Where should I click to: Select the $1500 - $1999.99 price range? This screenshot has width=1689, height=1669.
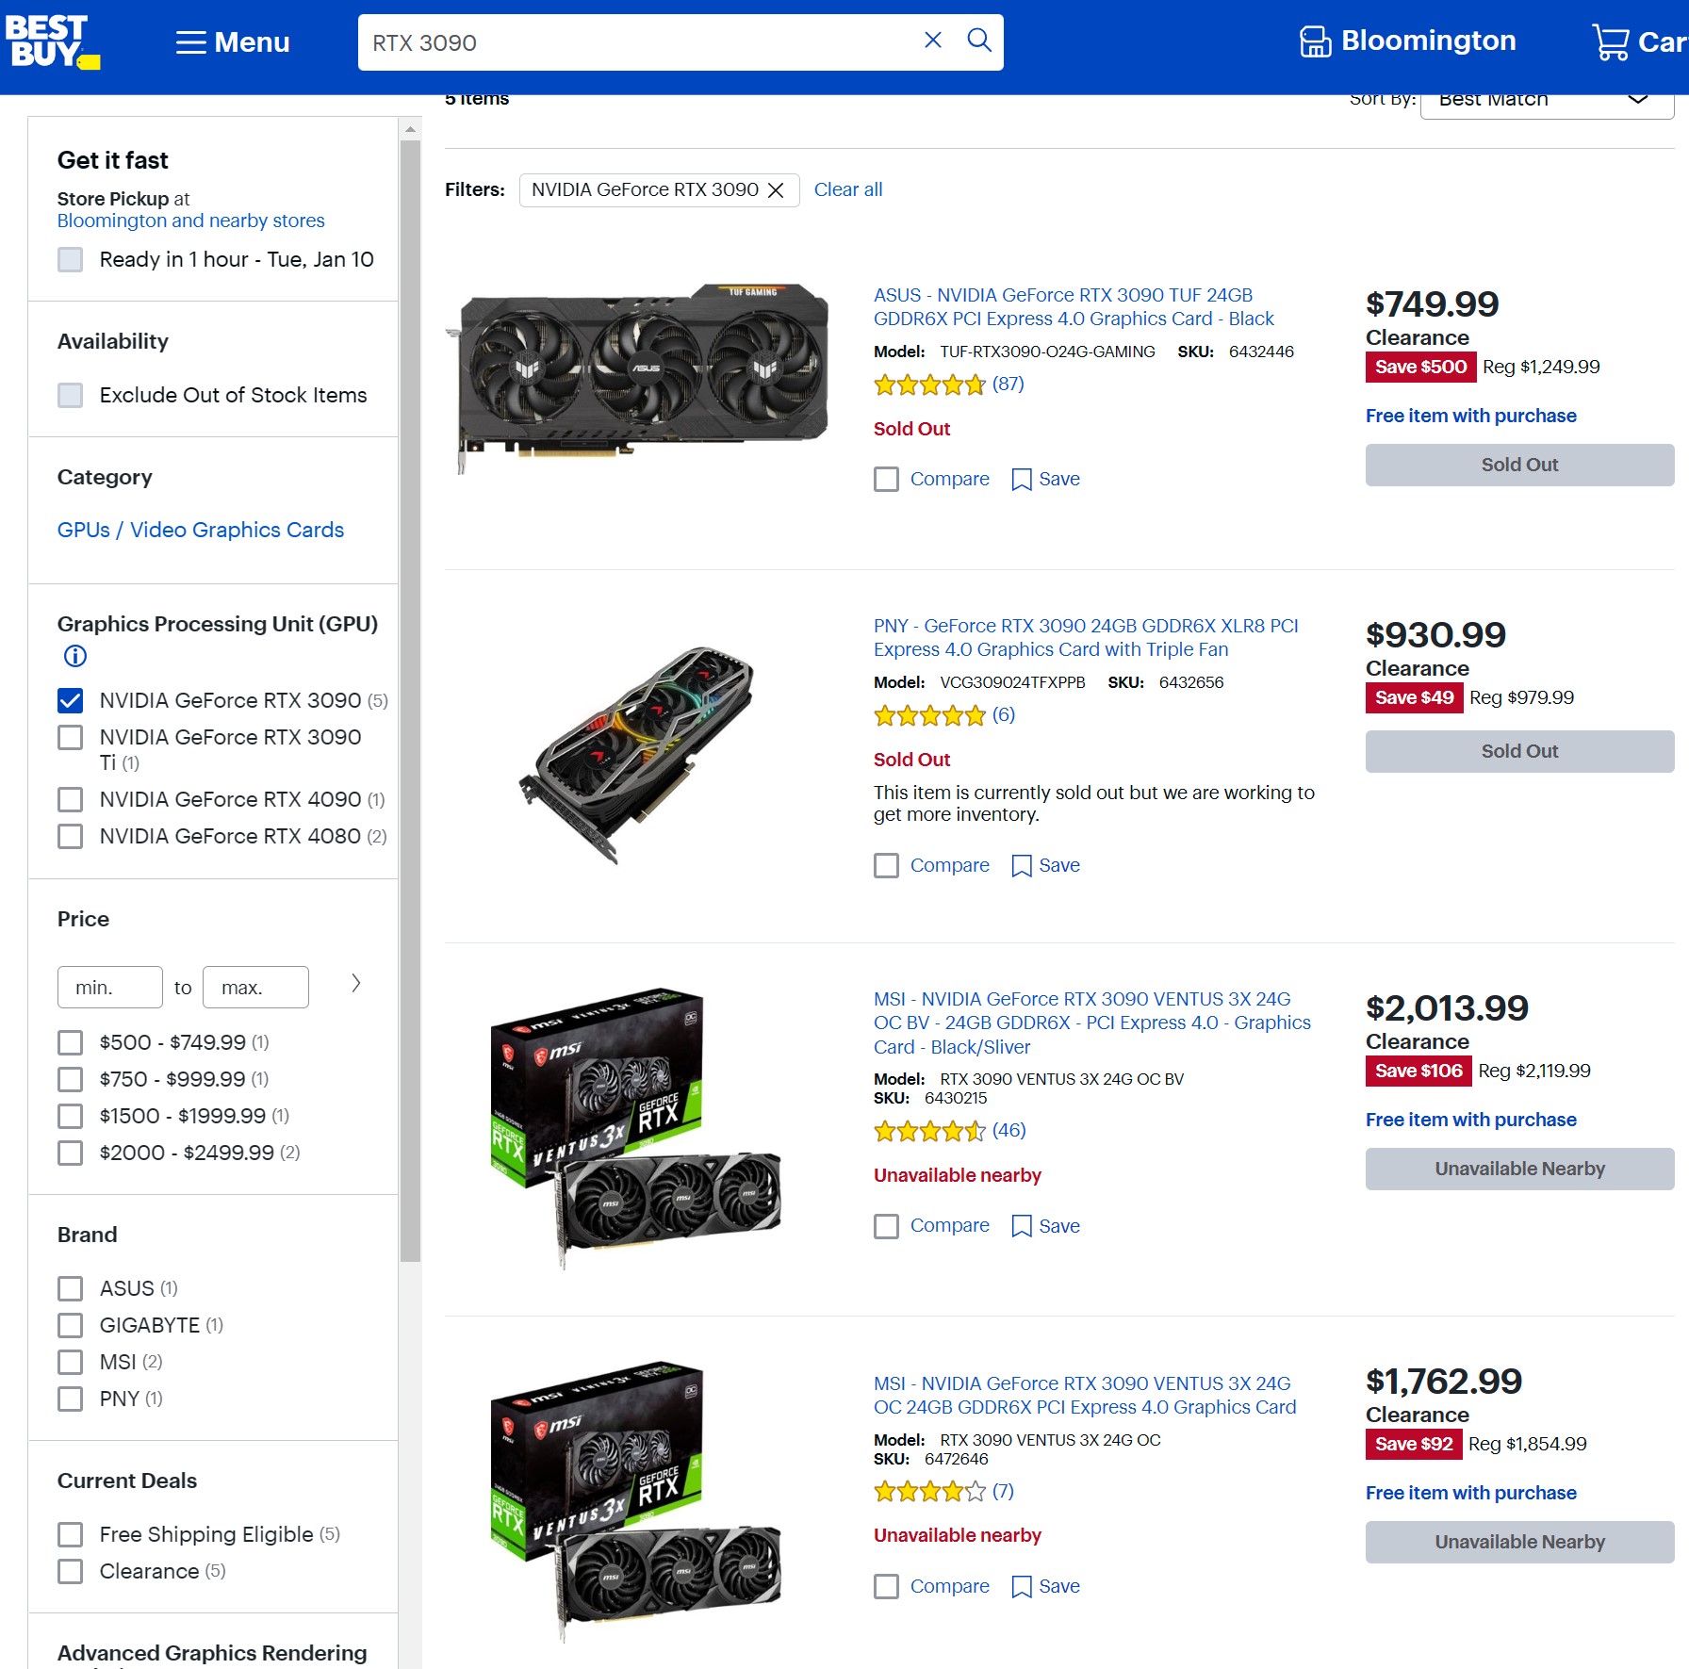71,1116
